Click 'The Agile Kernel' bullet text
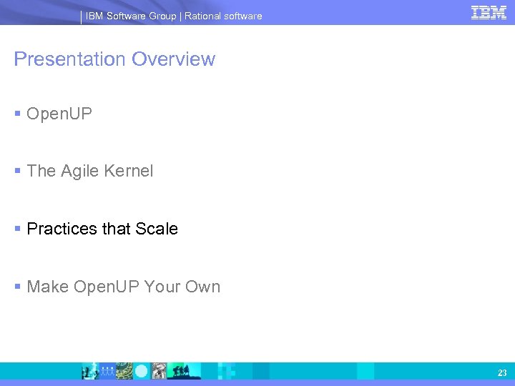The image size is (515, 386). pos(90,171)
